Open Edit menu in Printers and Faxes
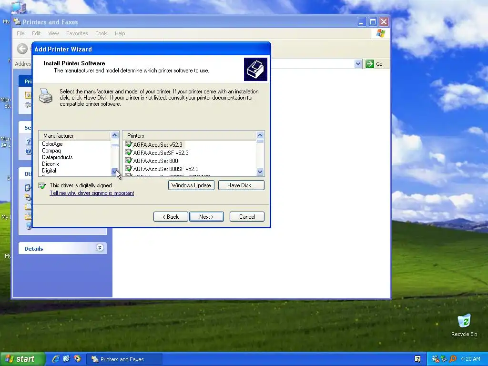Viewport: 488px width, 366px height. tap(36, 33)
